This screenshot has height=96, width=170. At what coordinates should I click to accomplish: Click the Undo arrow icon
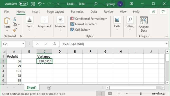click(40, 4)
